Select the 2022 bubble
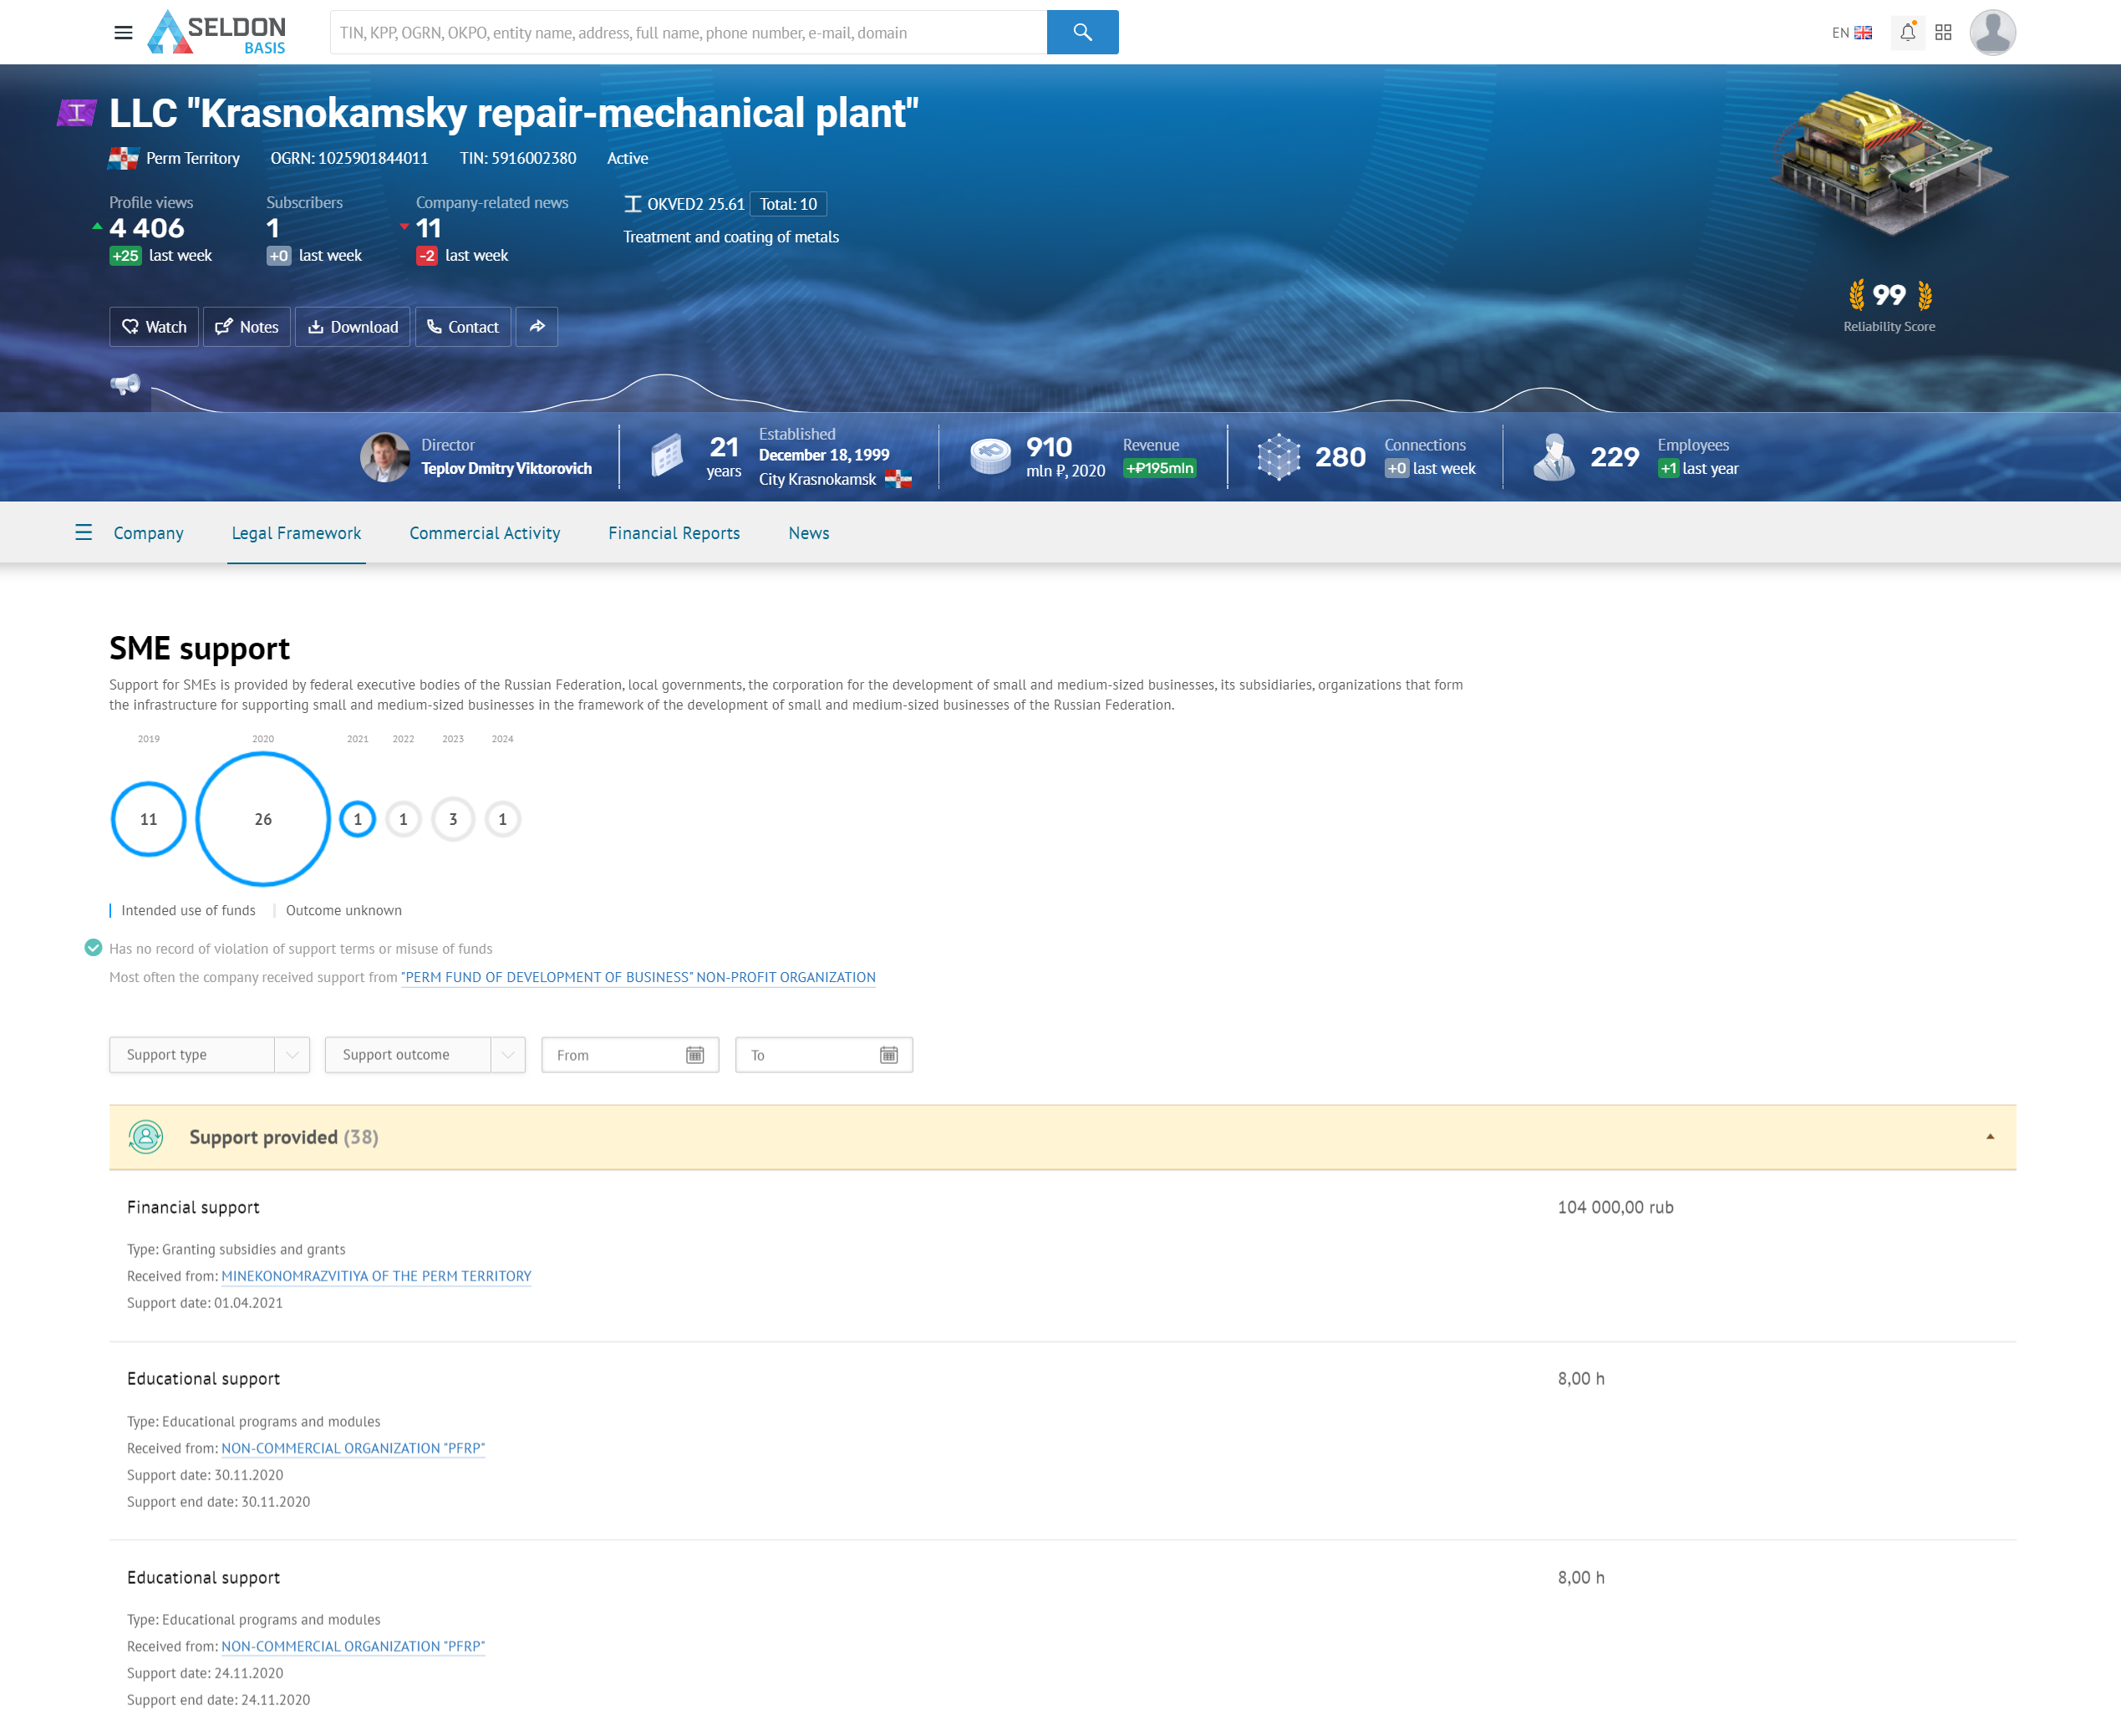Image resolution: width=2121 pixels, height=1736 pixels. point(403,819)
